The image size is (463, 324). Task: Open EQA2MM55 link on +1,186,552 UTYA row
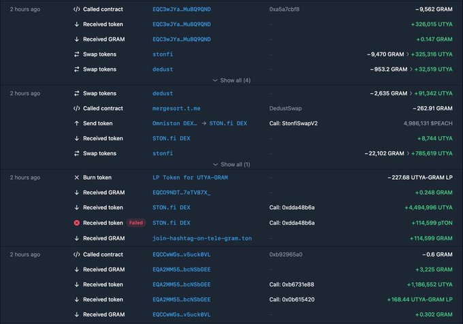tap(182, 285)
